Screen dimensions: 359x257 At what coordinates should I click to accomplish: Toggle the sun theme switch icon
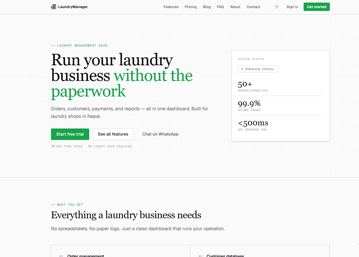click(277, 7)
